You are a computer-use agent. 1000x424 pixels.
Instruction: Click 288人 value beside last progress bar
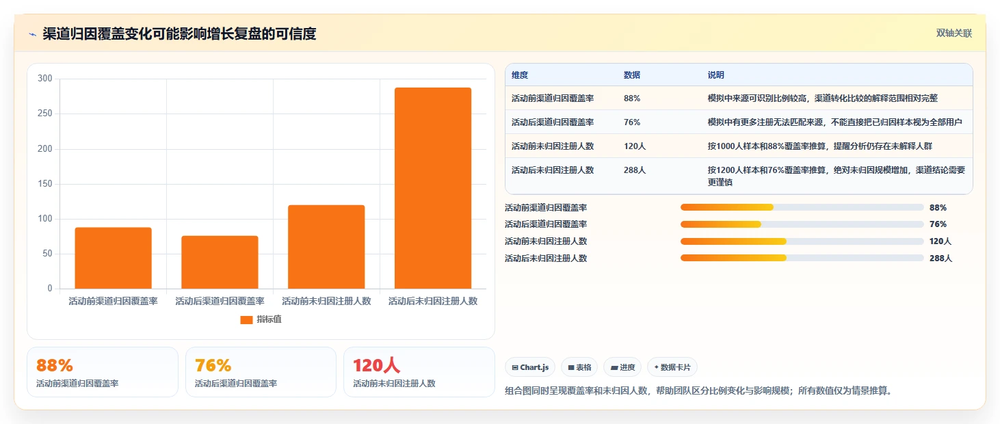point(940,259)
